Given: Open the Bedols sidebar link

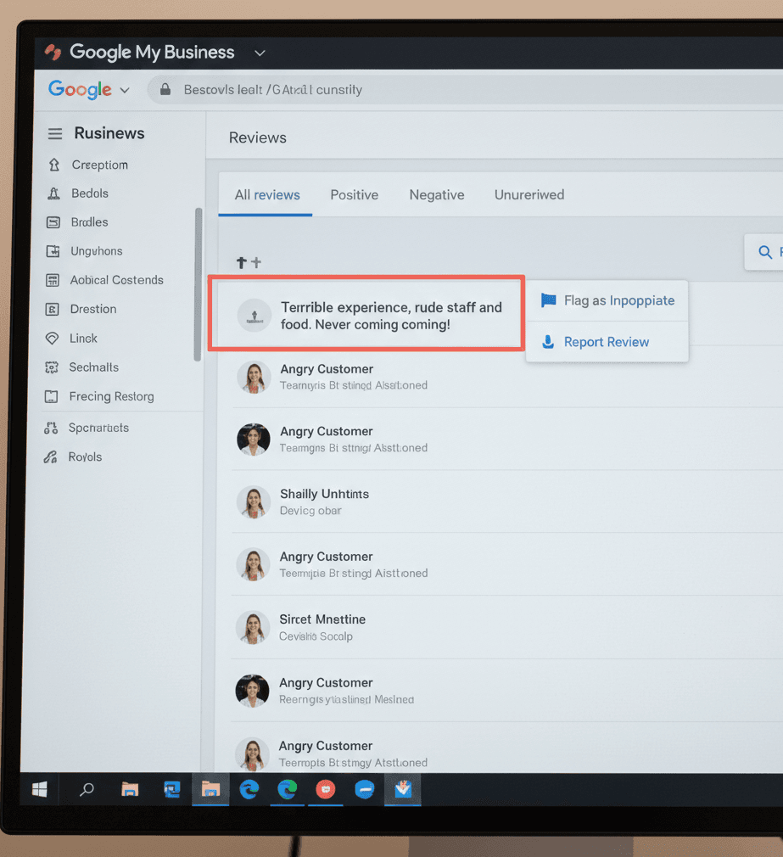Looking at the screenshot, I should pyautogui.click(x=90, y=193).
